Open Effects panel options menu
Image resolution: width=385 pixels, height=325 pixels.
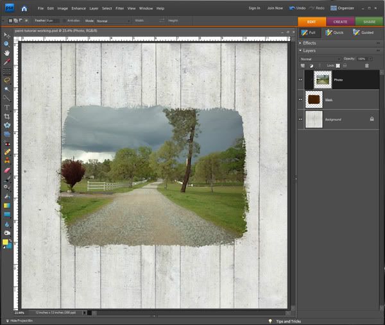(378, 43)
